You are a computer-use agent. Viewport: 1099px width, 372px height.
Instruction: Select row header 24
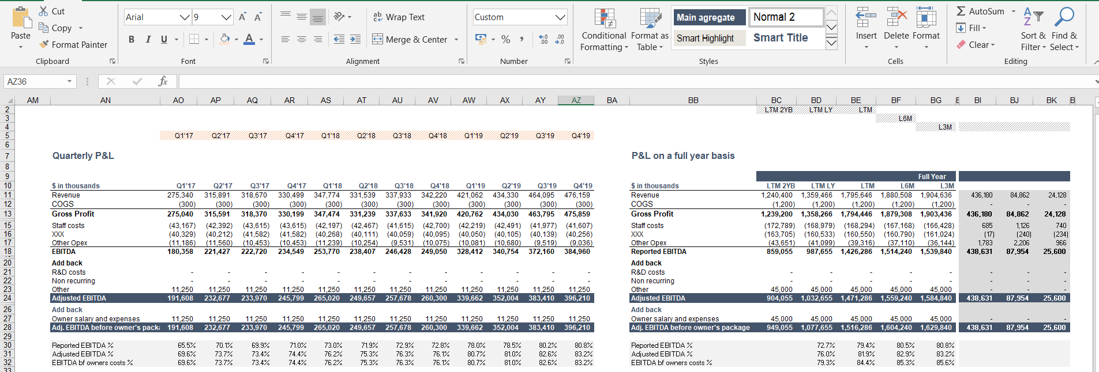(x=7, y=298)
